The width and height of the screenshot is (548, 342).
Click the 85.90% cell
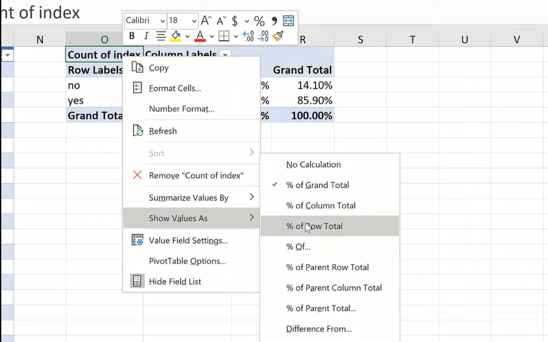pyautogui.click(x=303, y=101)
